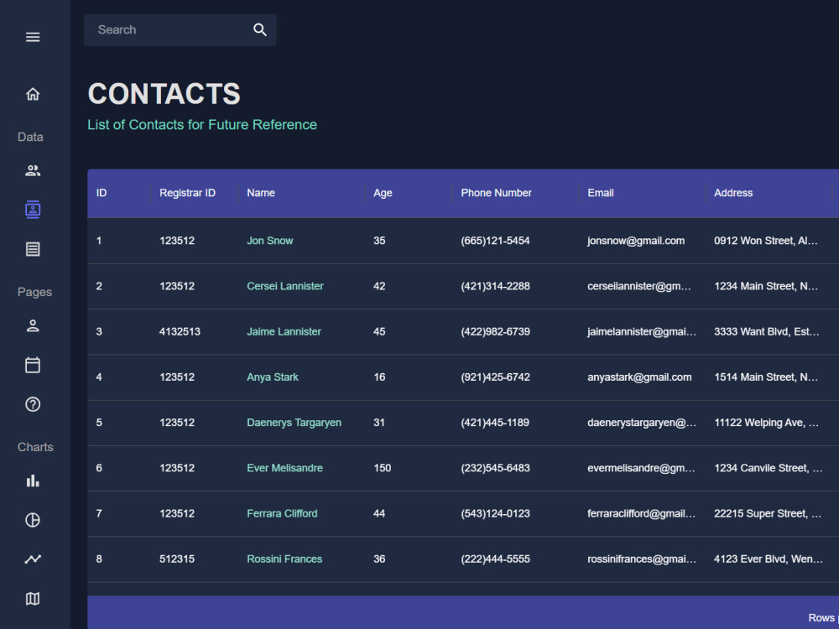Click the address cell 4123 Ever Blvd
This screenshot has width=839, height=629.
769,559
